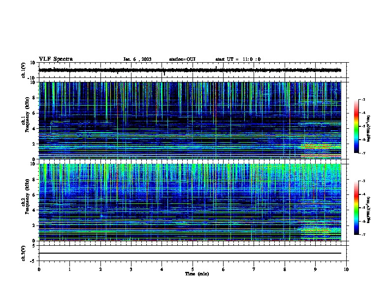Image resolution: width=390 pixels, height=302 pixels.
Task: Click the '-3' label on ch.1 colorbar
Action: (x=363, y=99)
